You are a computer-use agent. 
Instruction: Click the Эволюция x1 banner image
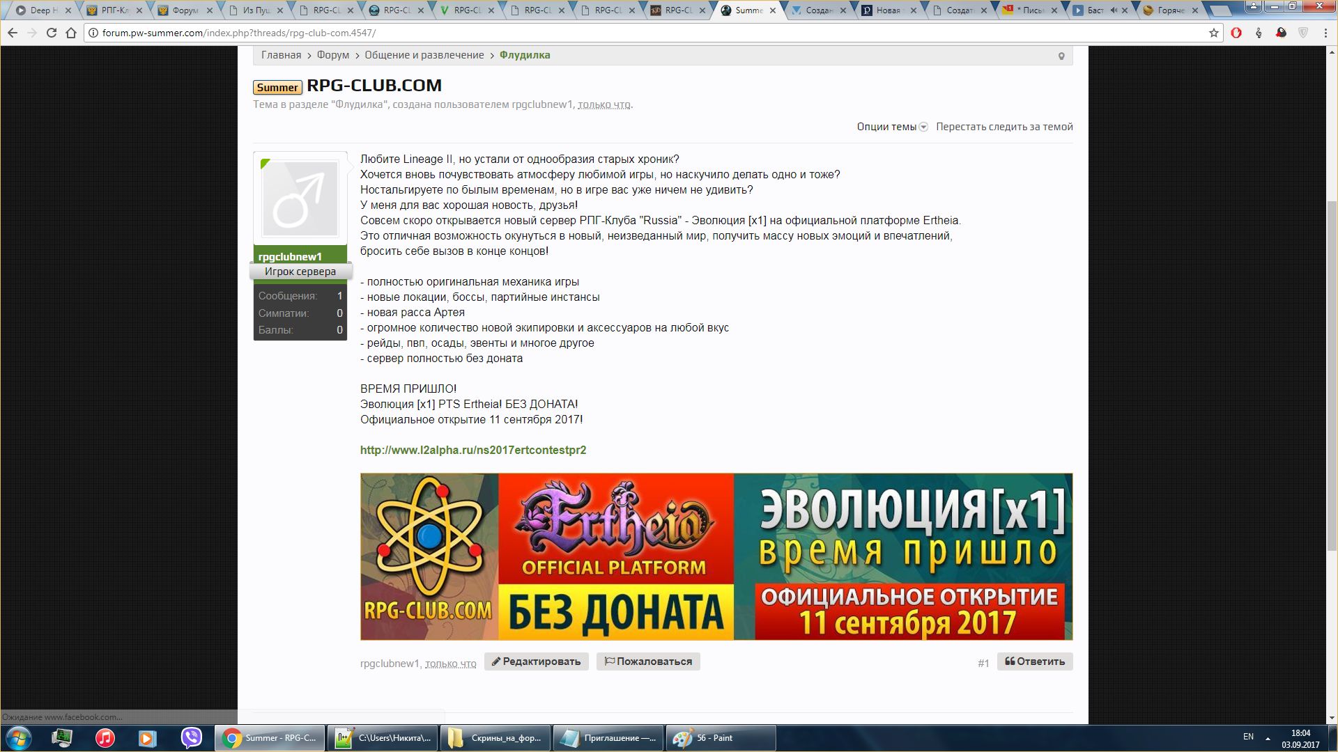click(x=716, y=556)
